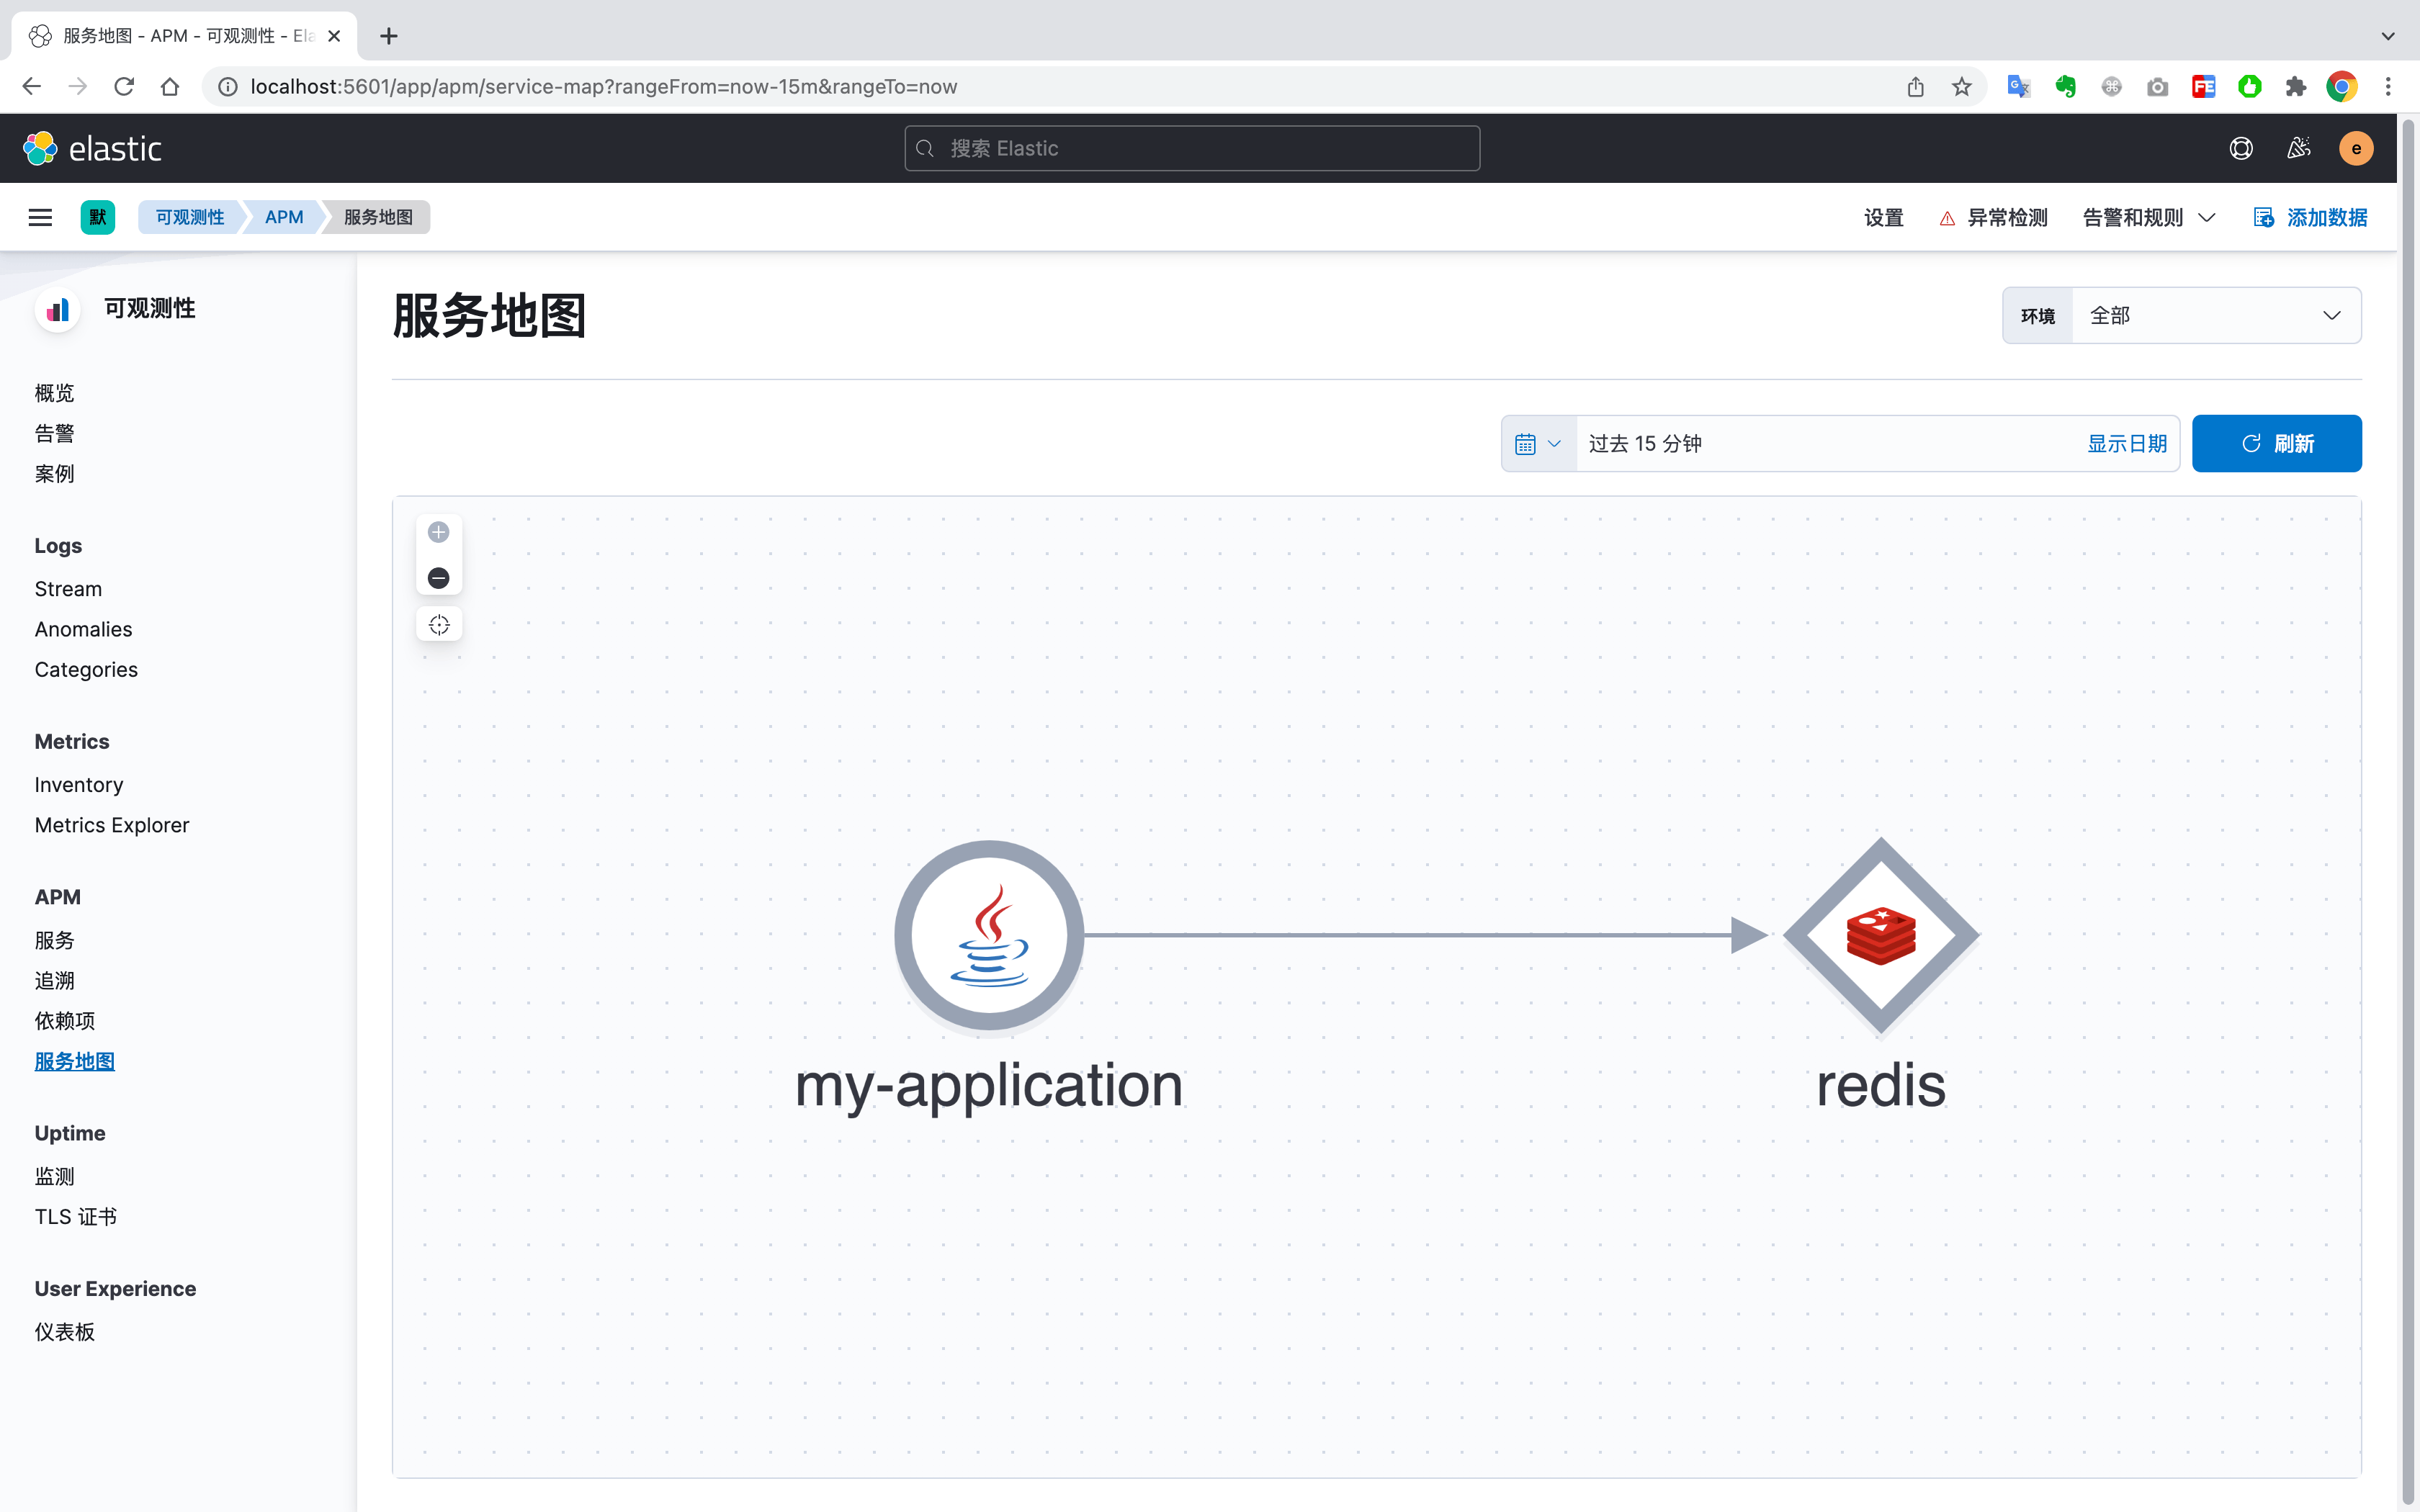The image size is (2420, 1512).
Task: Expand the 告警和规则 dropdown
Action: [2149, 217]
